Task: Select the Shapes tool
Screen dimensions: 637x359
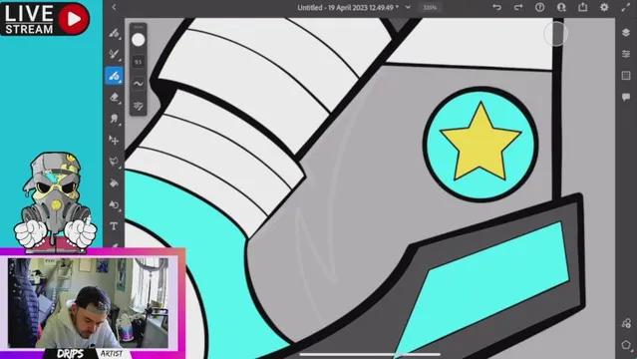Action: click(x=114, y=204)
